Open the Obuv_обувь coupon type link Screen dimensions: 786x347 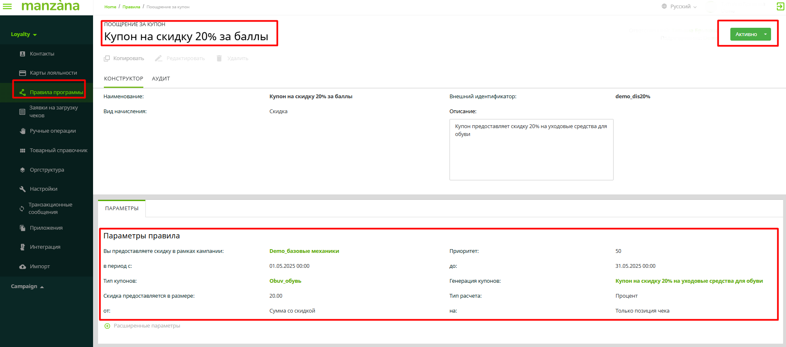tap(285, 281)
